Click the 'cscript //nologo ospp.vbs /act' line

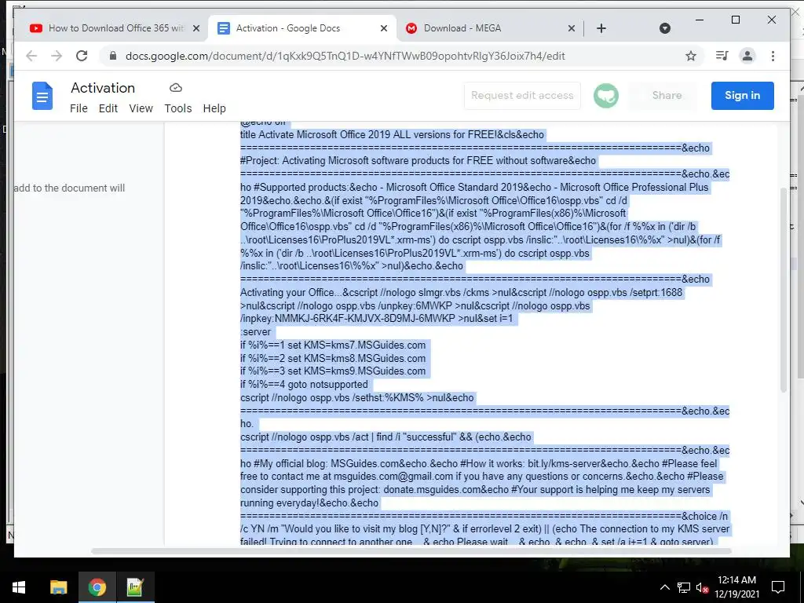coord(386,437)
